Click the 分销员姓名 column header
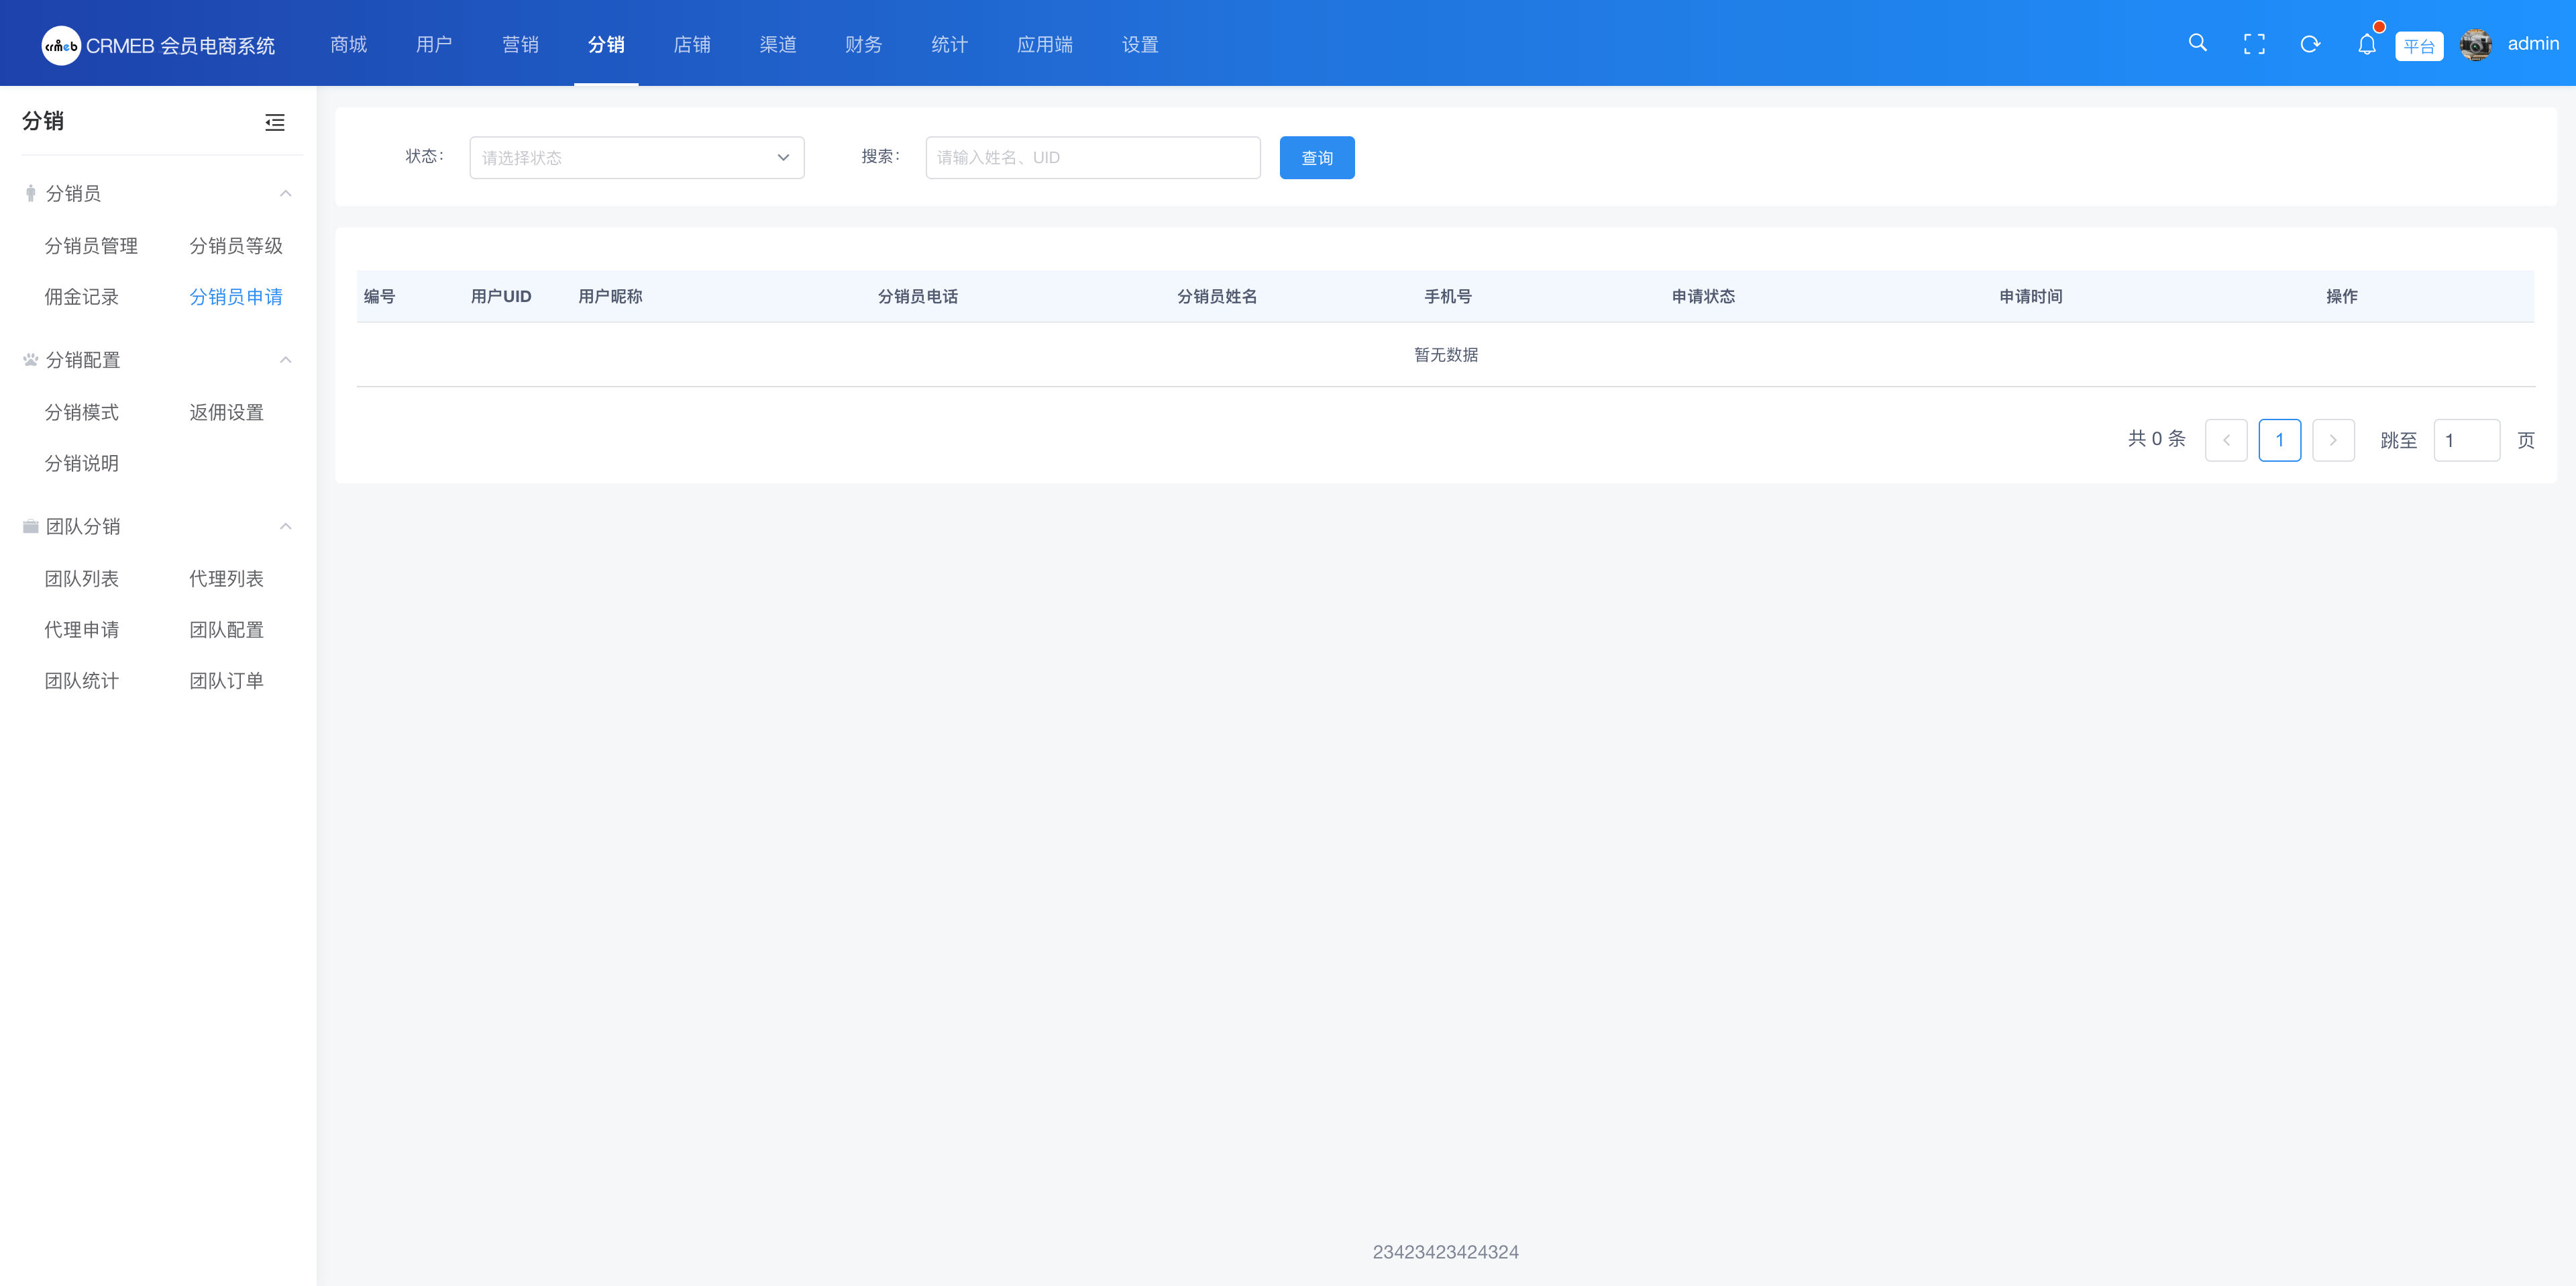 click(x=1217, y=296)
